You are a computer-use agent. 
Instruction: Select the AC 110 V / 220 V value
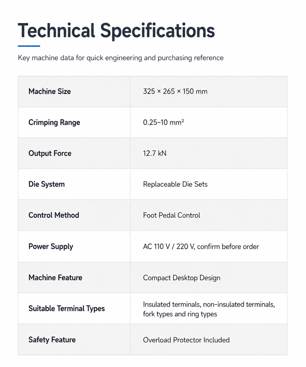201,247
